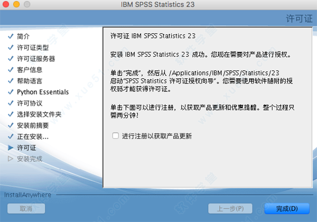The height and width of the screenshot is (222, 317).
Task: Click the gray triangle beside 安装完成
Action: click(10, 159)
